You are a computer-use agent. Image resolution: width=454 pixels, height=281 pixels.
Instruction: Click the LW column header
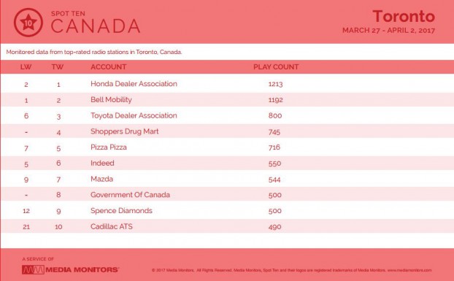tap(26, 67)
